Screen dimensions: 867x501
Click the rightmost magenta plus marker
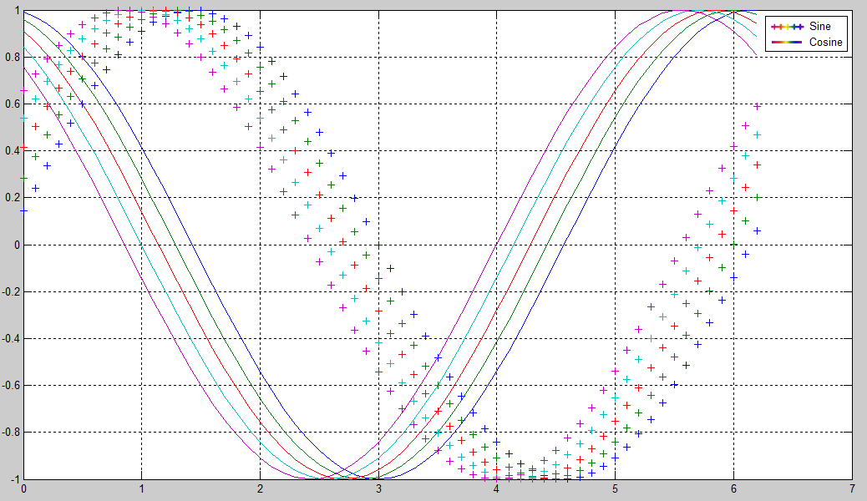coord(757,106)
